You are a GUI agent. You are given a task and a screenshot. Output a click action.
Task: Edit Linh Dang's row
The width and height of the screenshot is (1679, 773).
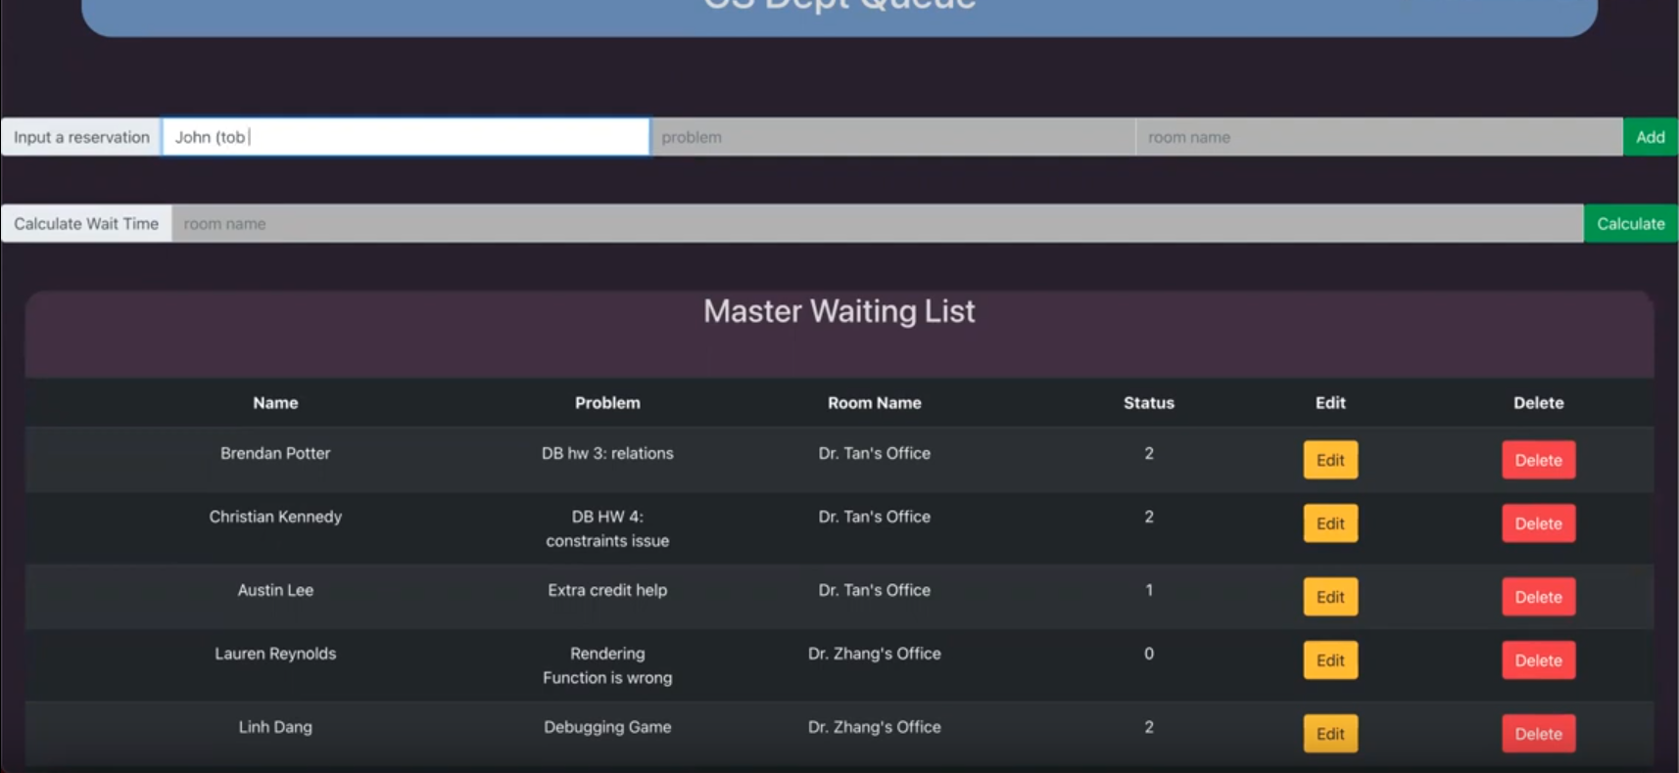click(x=1329, y=734)
